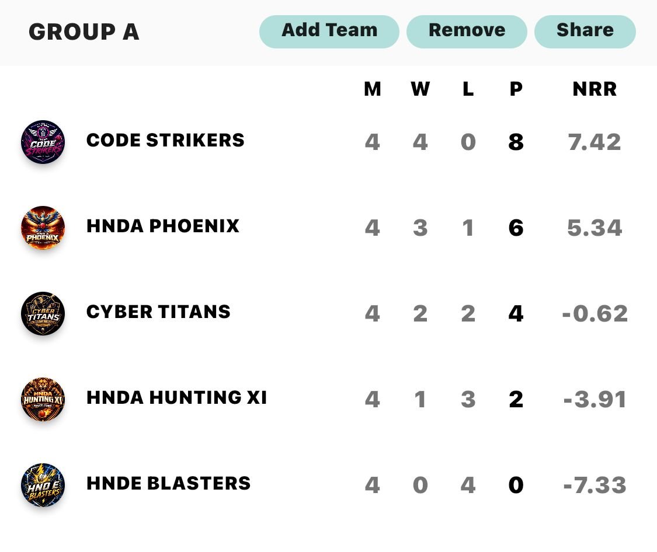
Task: Click the P points column header
Action: pyautogui.click(x=516, y=89)
